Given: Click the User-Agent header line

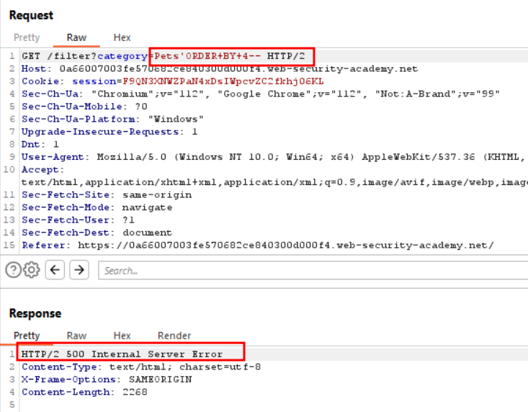Looking at the screenshot, I should tap(274, 157).
